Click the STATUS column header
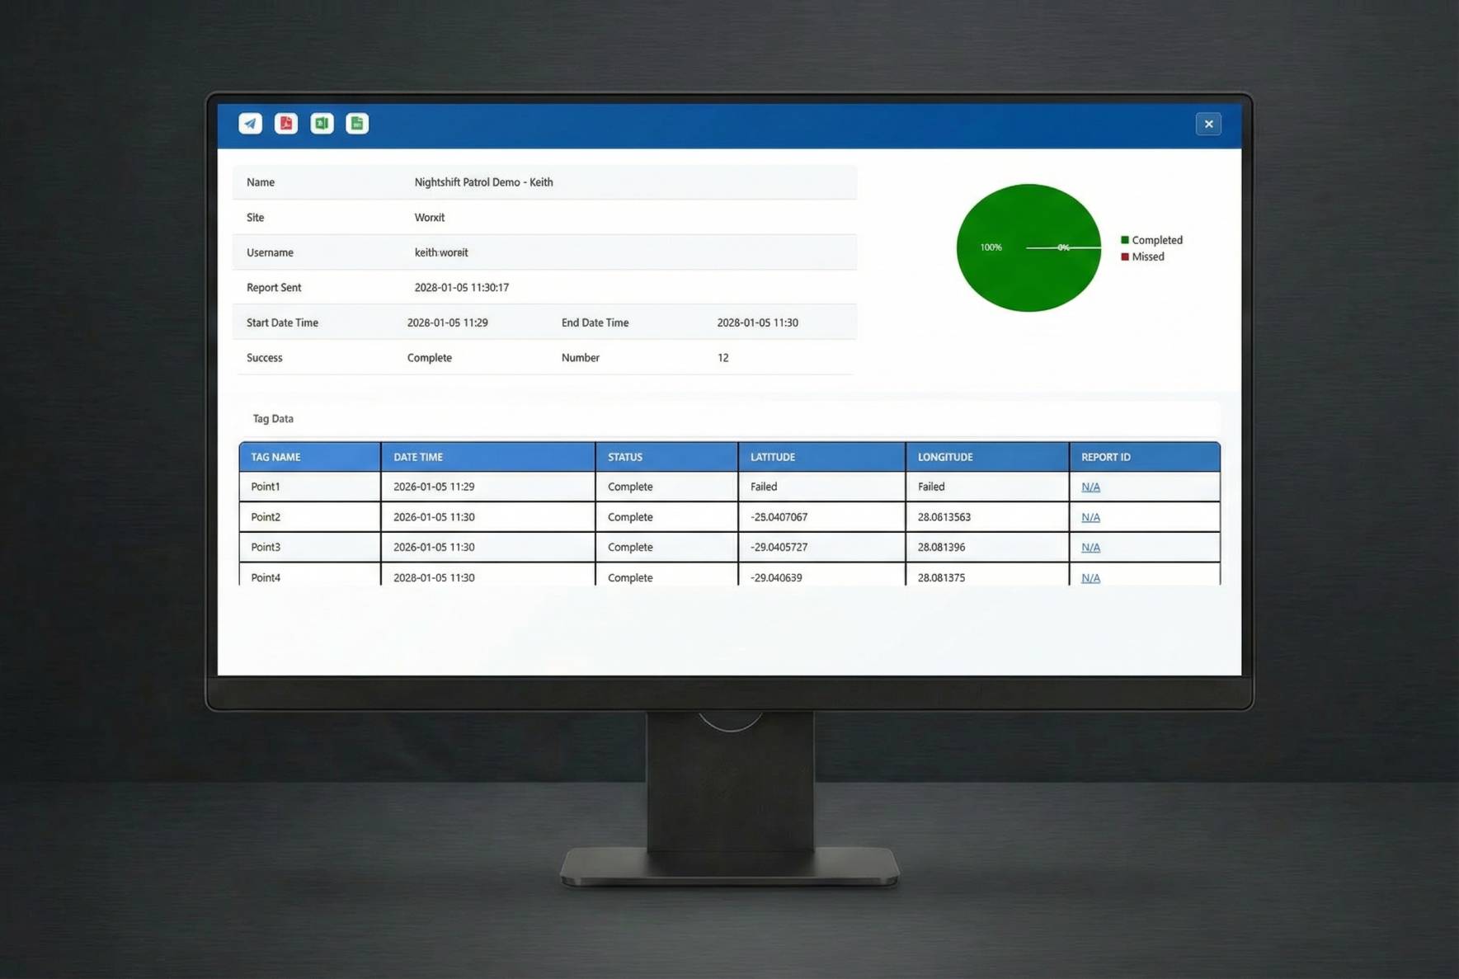Viewport: 1459px width, 979px height. [x=625, y=457]
